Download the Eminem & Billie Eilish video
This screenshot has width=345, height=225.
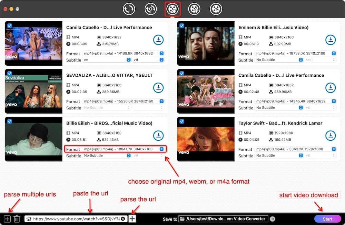click(330, 40)
